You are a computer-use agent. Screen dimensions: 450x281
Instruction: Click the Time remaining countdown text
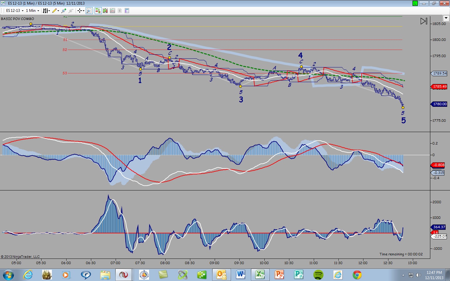coord(401,254)
